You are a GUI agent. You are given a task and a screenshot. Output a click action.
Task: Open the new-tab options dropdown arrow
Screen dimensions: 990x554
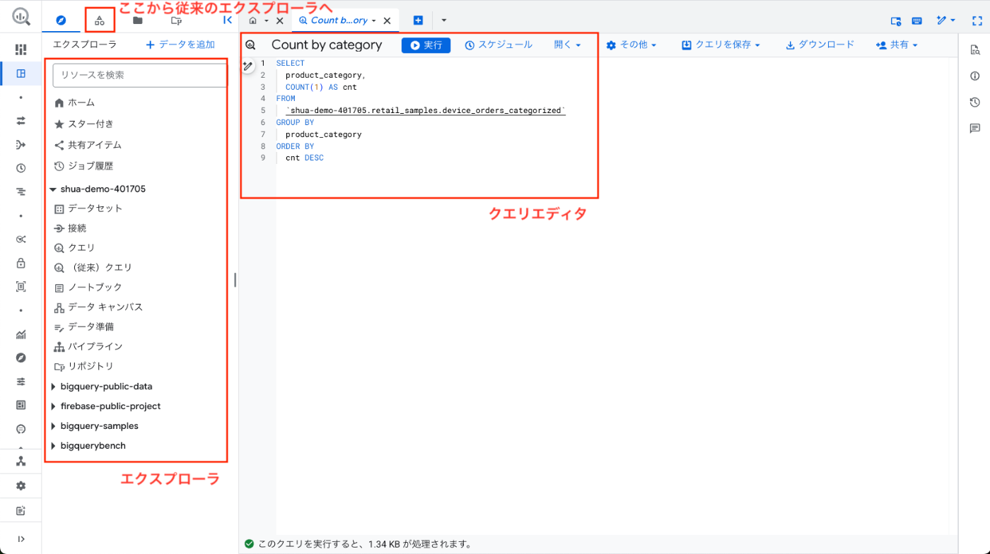444,20
